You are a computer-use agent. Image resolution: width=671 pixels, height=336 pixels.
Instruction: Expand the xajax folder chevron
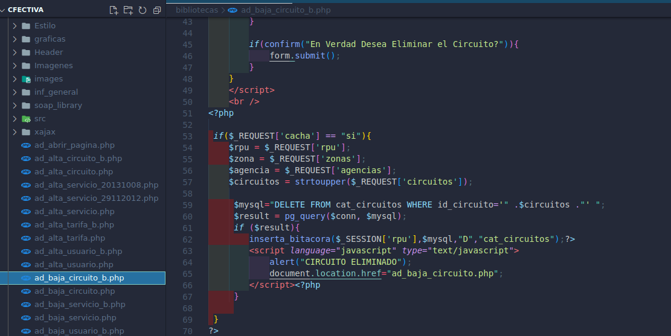(15, 132)
